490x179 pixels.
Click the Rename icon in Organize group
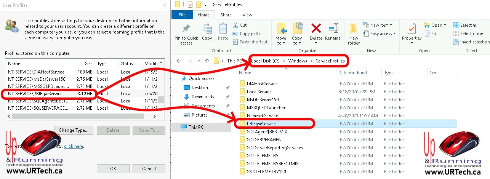point(333,29)
